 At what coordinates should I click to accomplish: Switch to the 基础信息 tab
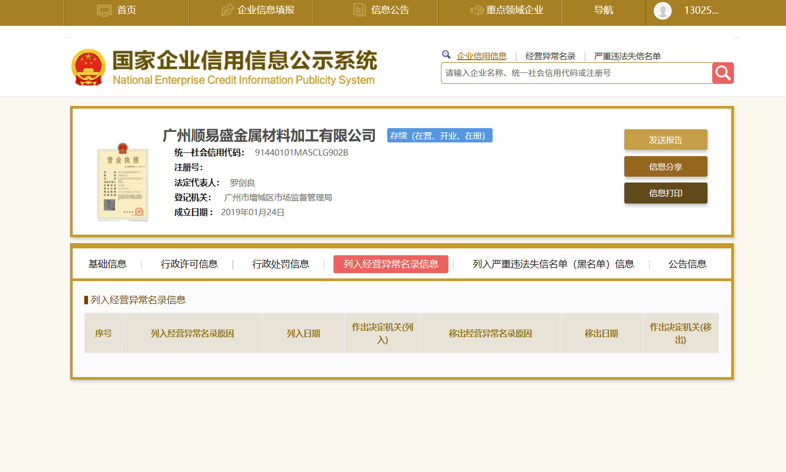tap(107, 264)
